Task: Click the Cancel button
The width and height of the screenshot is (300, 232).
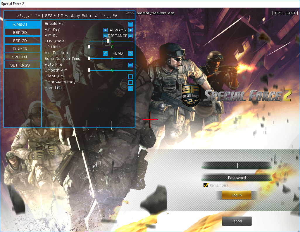Action: pos(237,221)
